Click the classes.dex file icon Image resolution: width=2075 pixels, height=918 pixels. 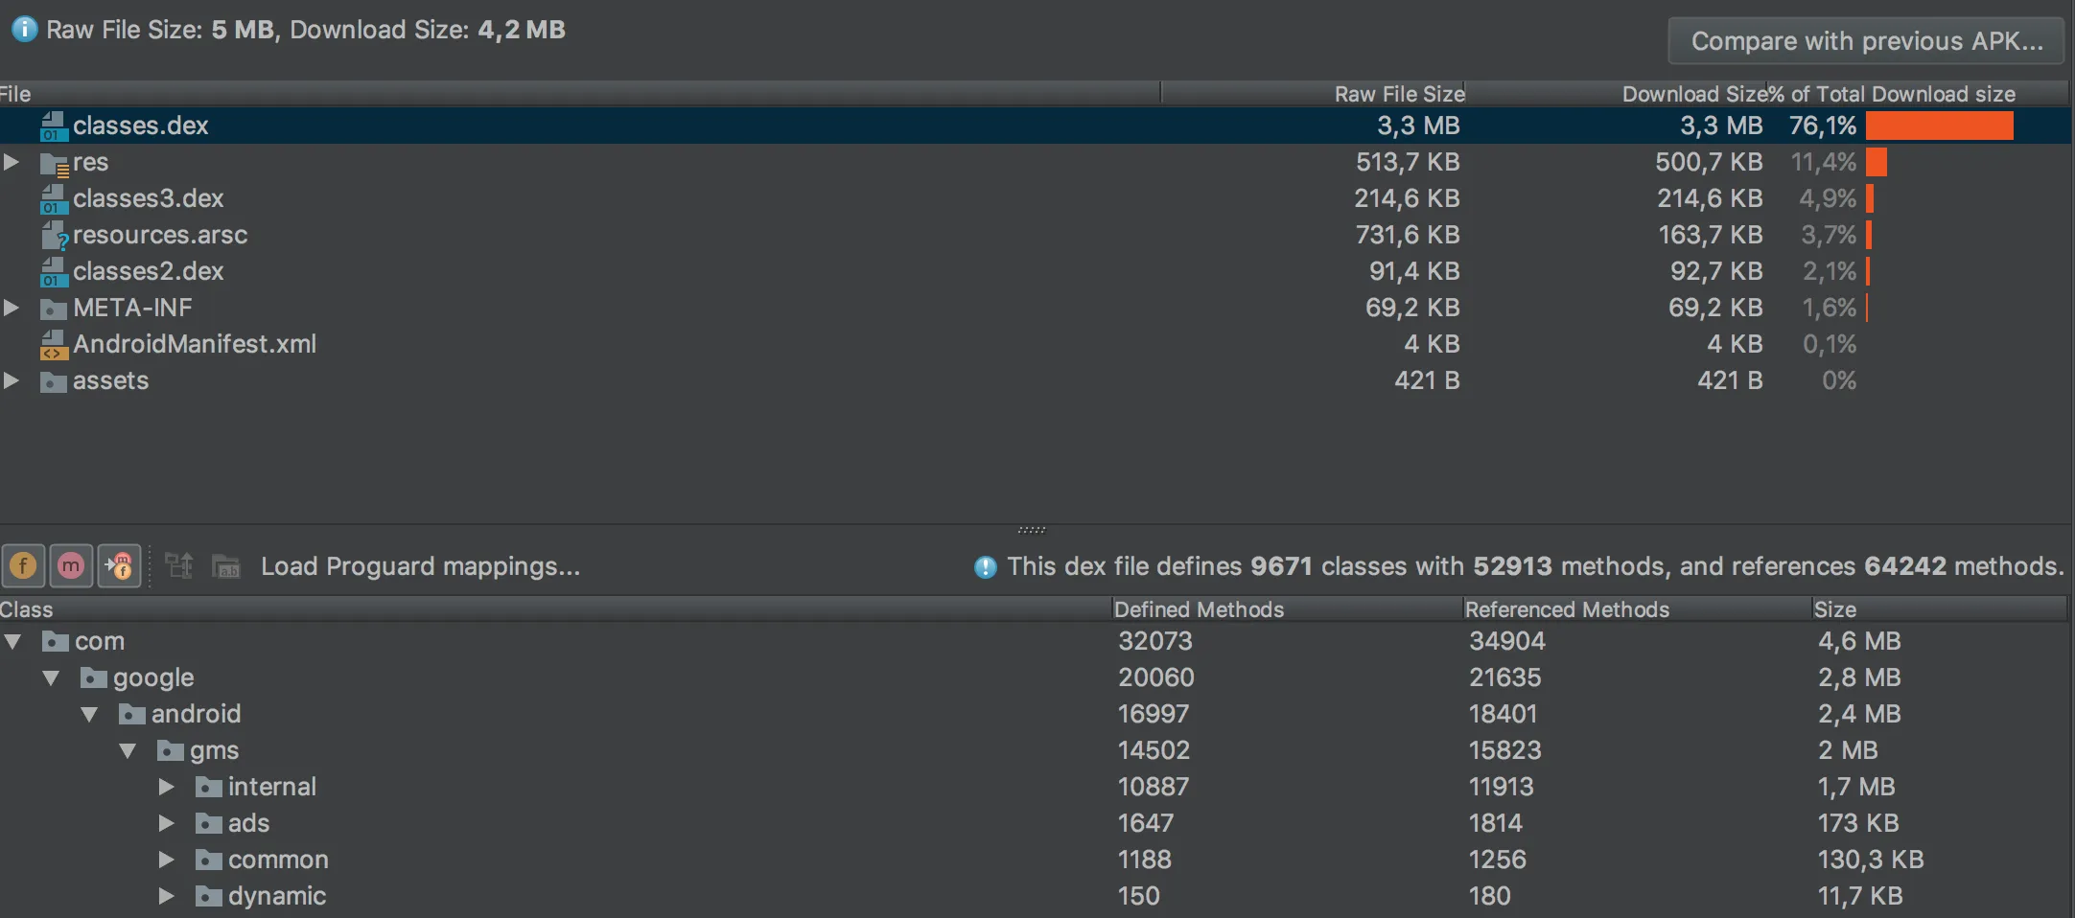[54, 126]
